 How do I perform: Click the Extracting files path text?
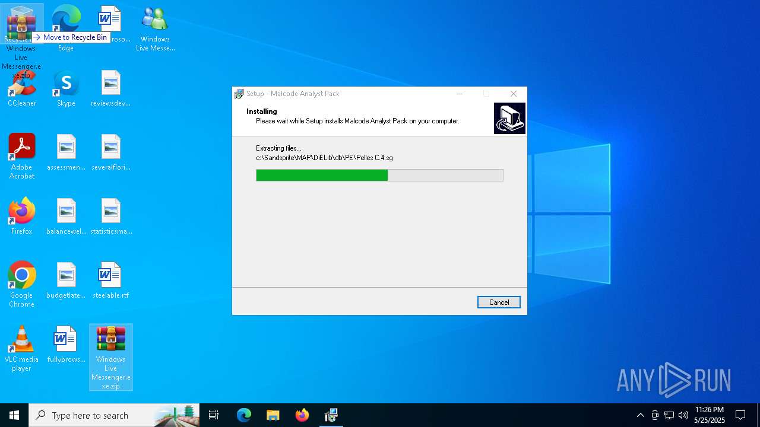(x=324, y=158)
